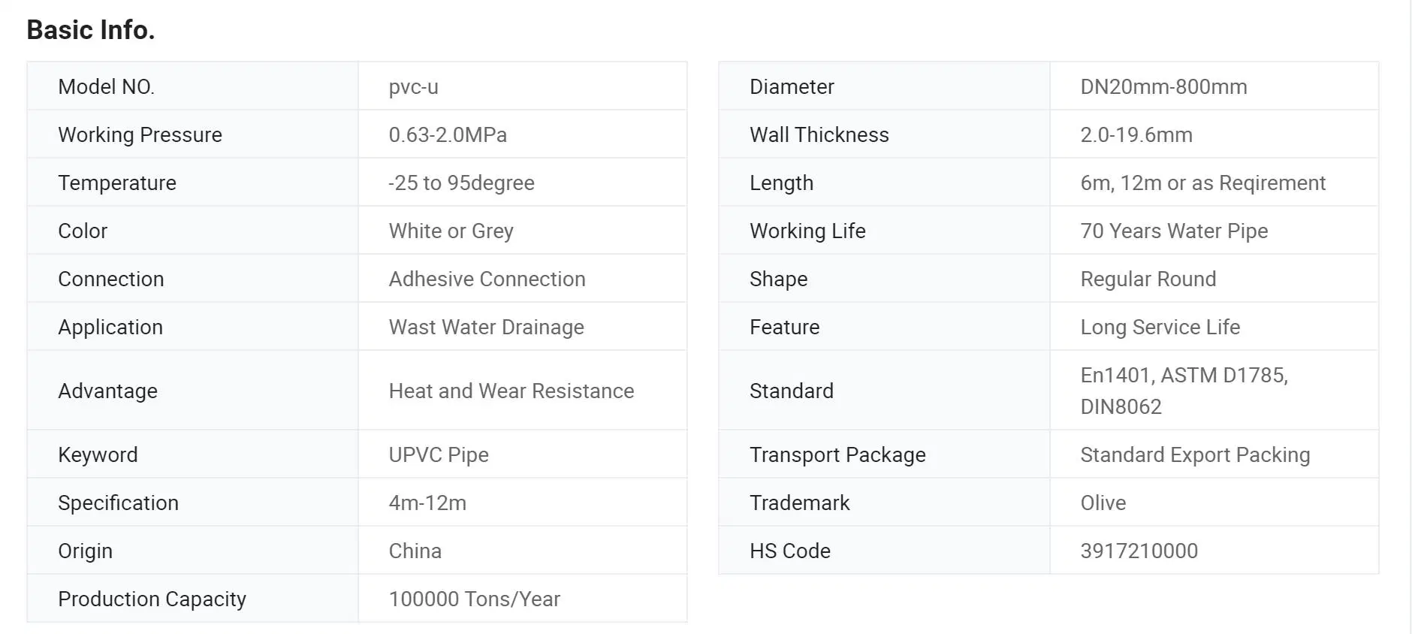Click the 'Adhesive Connection' value

pos(487,279)
